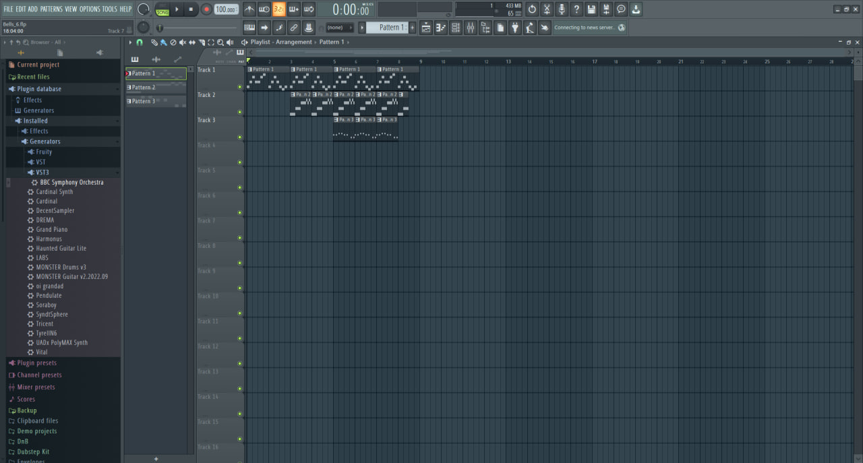
Task: Select the Vital plugin in Browser
Action: pos(42,352)
